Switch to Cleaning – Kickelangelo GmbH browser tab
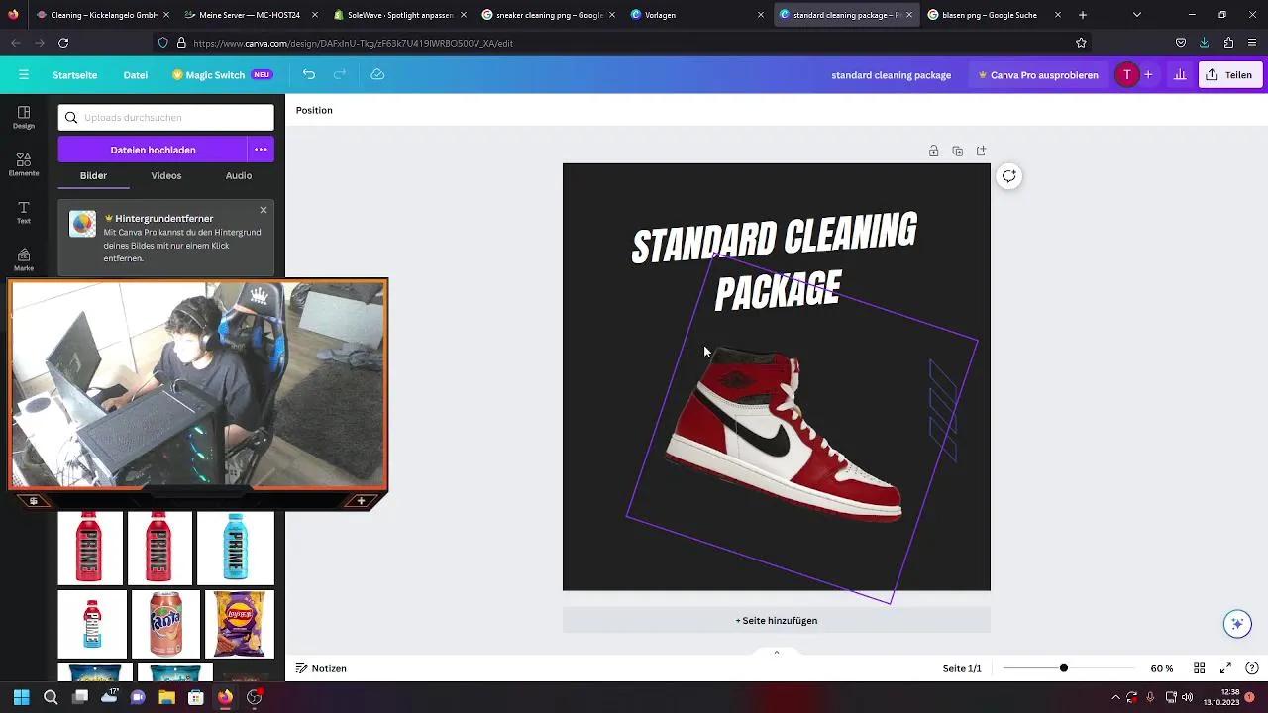 click(x=101, y=15)
